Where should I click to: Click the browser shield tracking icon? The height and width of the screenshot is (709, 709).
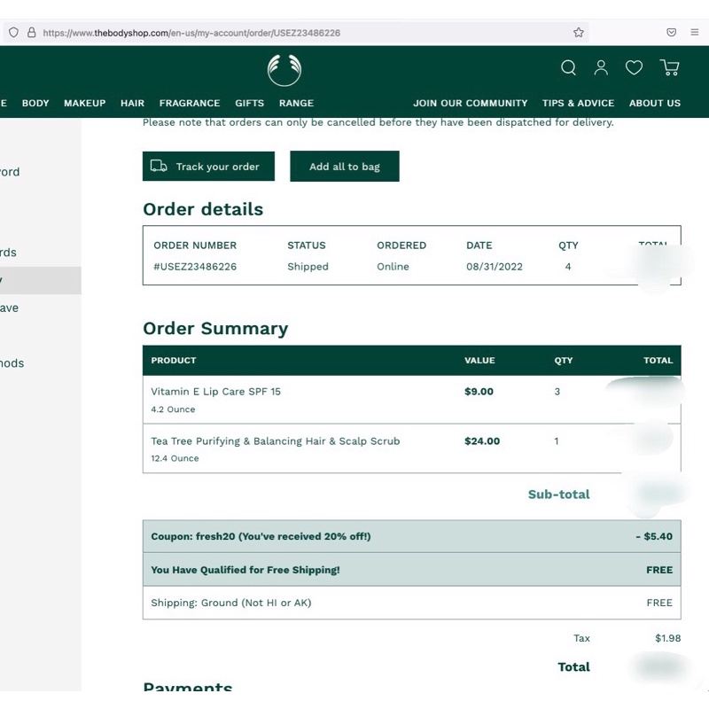[13, 33]
